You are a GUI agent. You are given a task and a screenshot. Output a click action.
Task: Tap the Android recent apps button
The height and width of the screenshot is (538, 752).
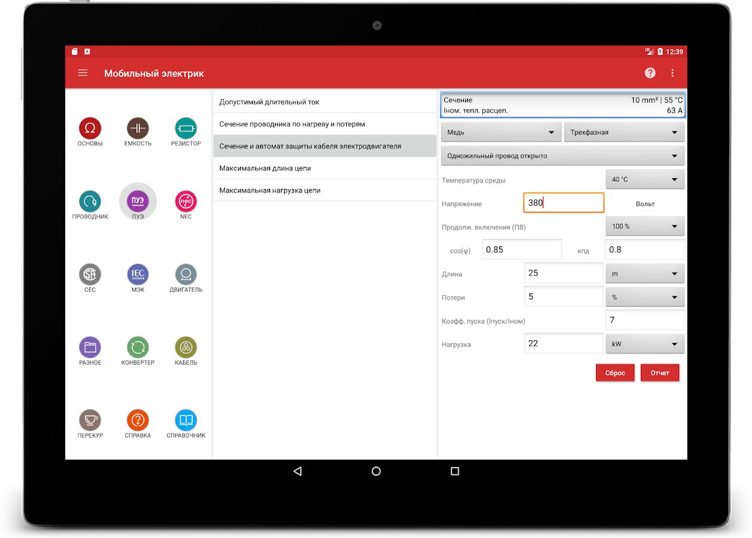455,471
